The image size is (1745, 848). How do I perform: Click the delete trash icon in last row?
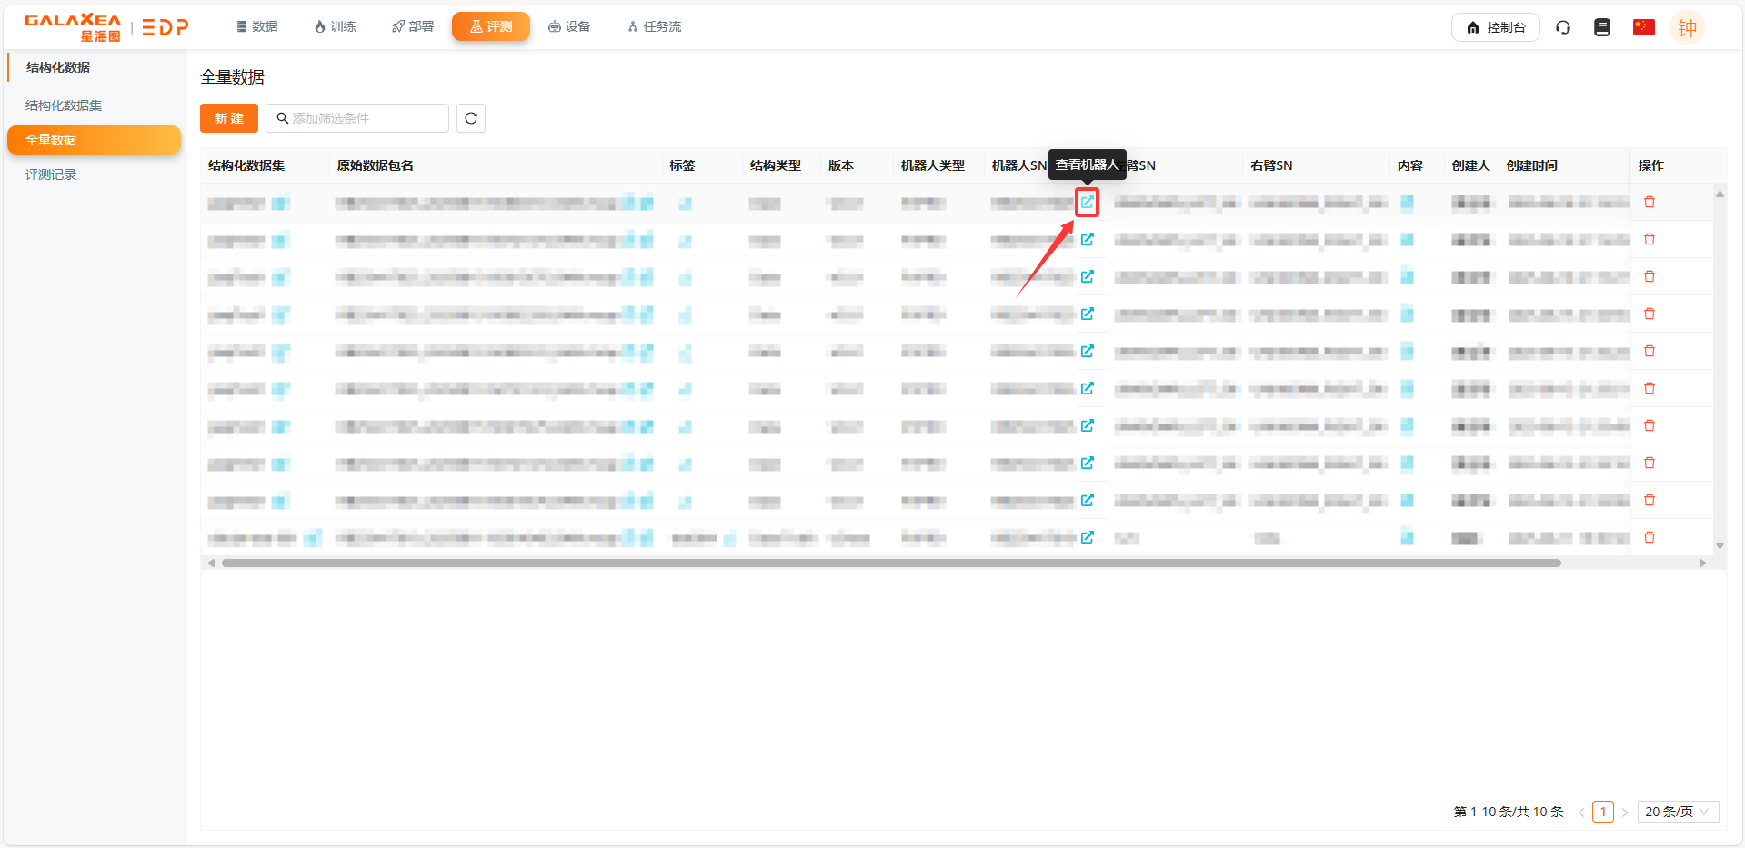[x=1649, y=537]
